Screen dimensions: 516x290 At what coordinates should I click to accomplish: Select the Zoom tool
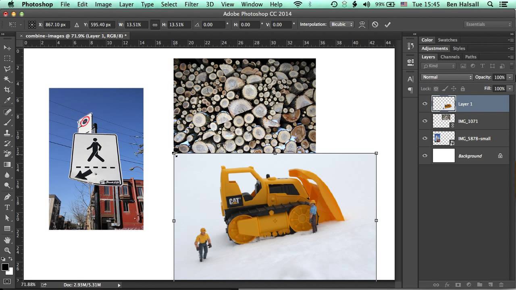[7, 251]
